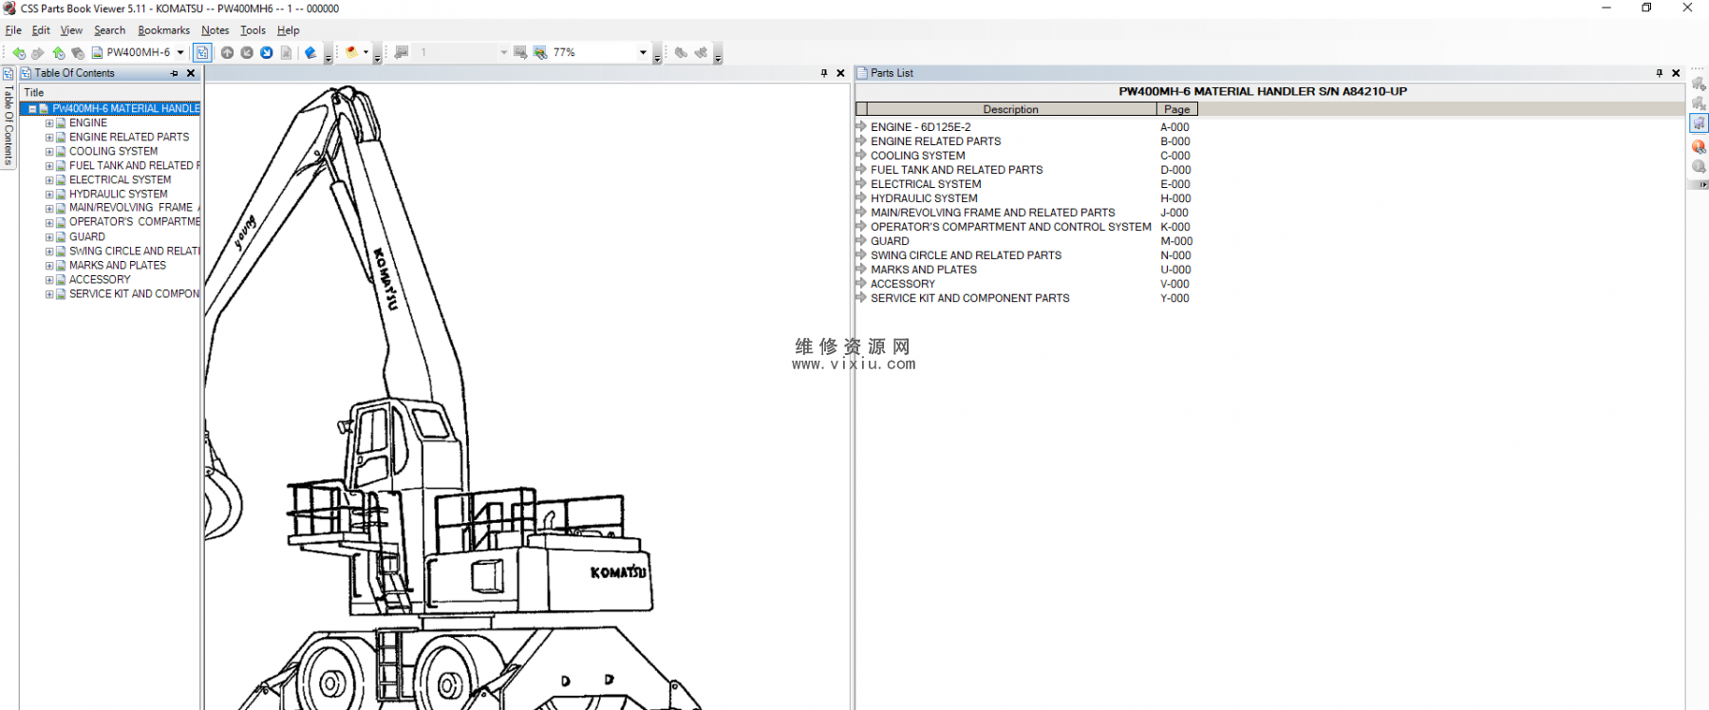1709x710 pixels.
Task: Expand the HYDRAULIC SYSTEM tree node
Action: (x=49, y=195)
